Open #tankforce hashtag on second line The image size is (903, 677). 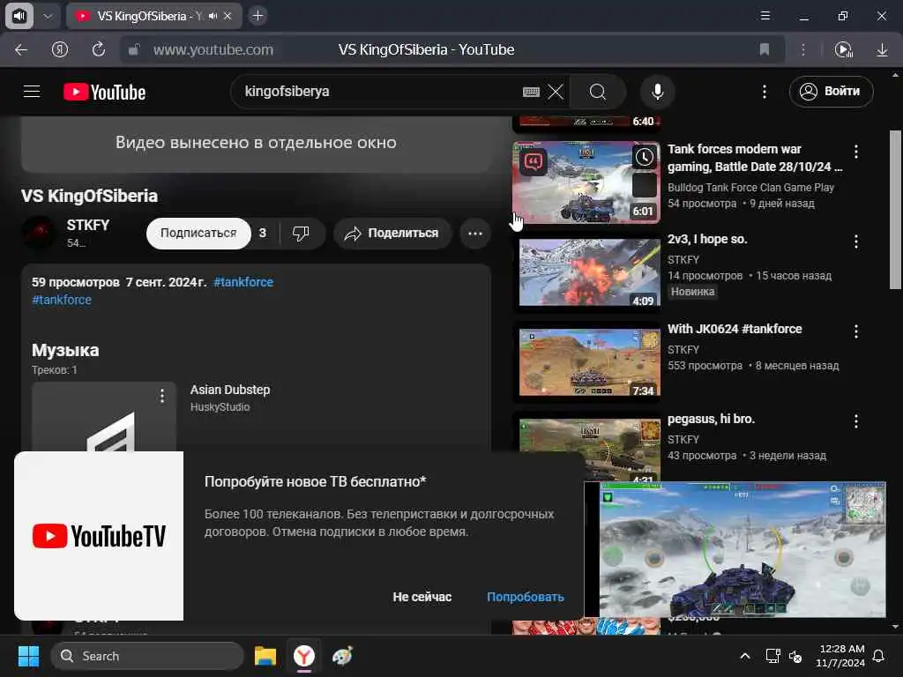[x=62, y=300]
